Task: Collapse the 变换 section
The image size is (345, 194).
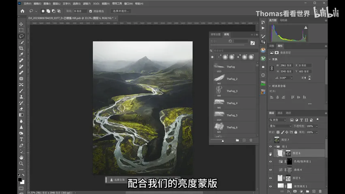Action: (270, 59)
